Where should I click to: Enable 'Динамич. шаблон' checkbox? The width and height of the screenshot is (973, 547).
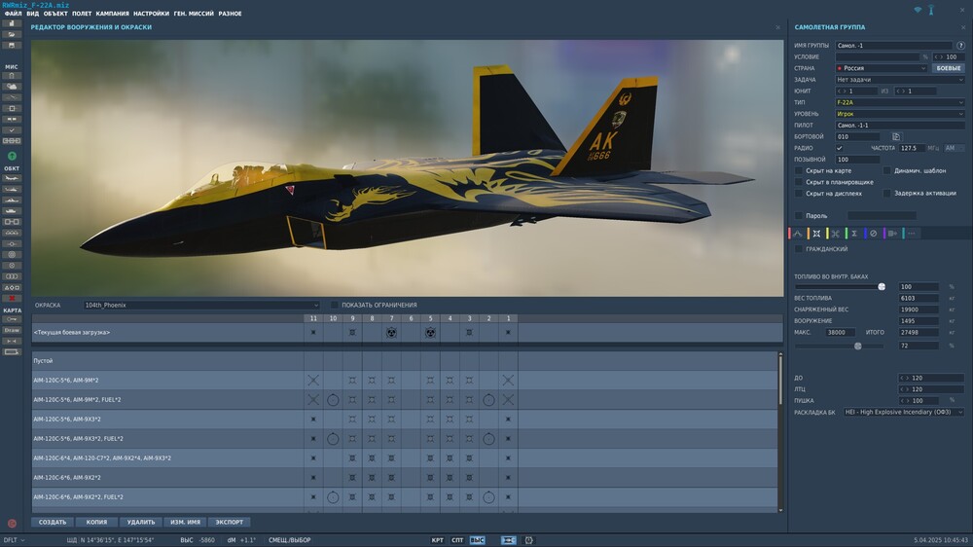[886, 170]
